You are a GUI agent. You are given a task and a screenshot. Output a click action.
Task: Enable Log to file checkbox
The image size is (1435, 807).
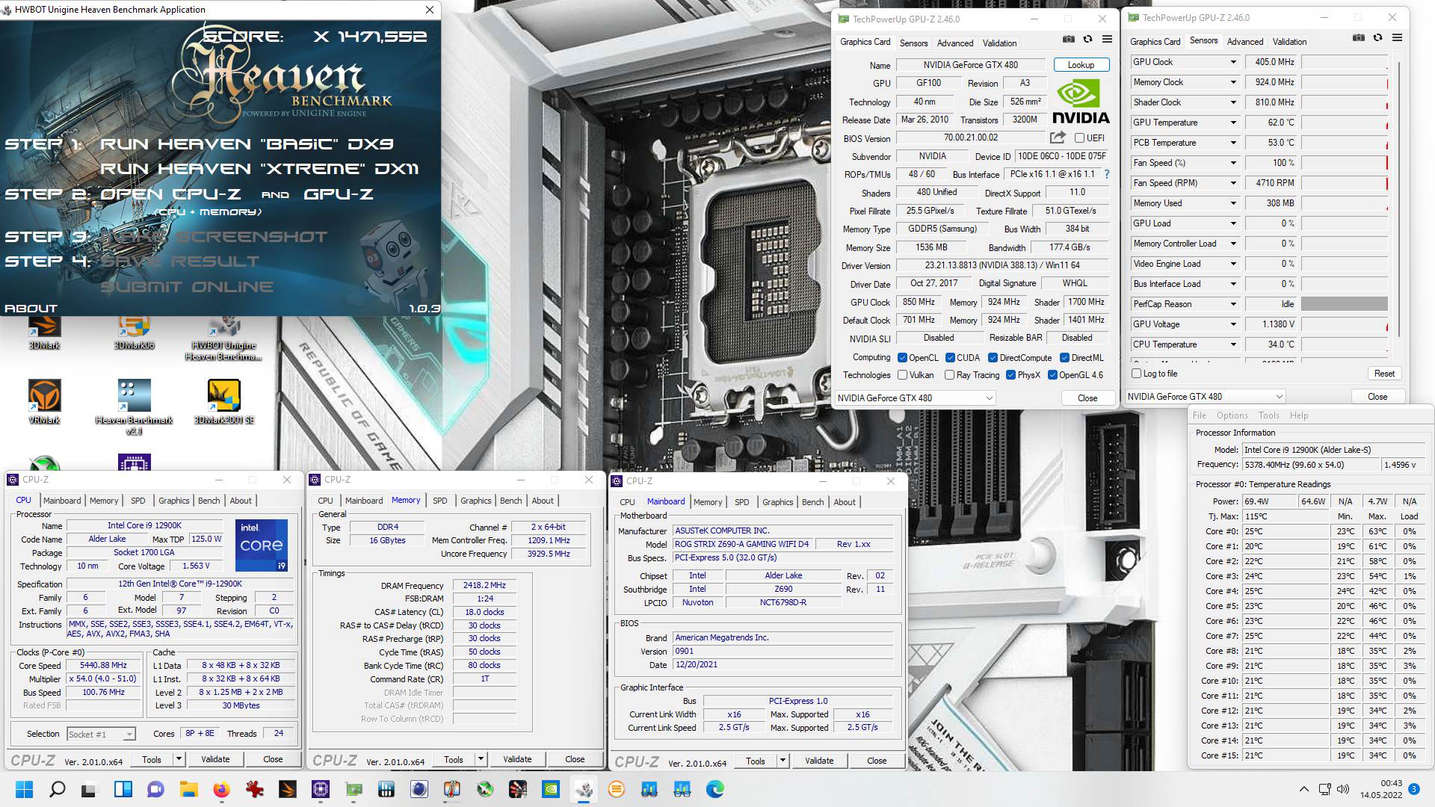pyautogui.click(x=1136, y=373)
